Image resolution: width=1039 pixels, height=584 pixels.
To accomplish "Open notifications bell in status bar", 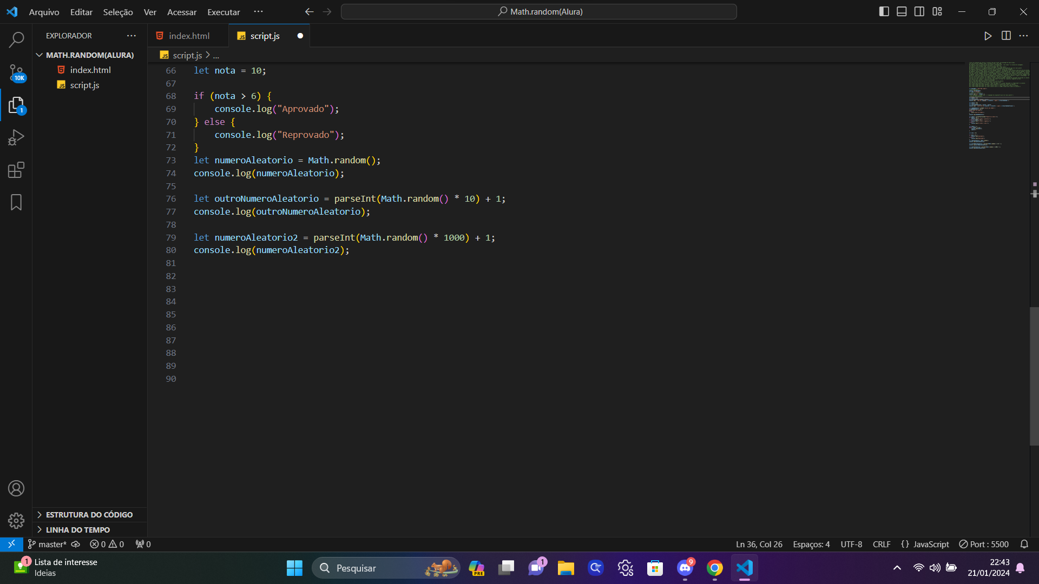I will [x=1024, y=544].
